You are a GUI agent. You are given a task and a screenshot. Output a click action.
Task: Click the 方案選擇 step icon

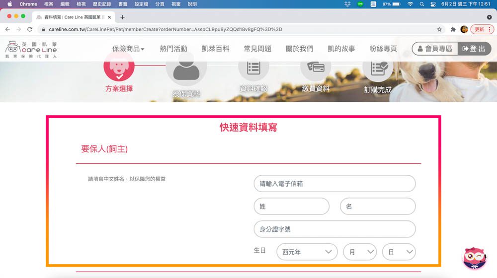(x=119, y=67)
